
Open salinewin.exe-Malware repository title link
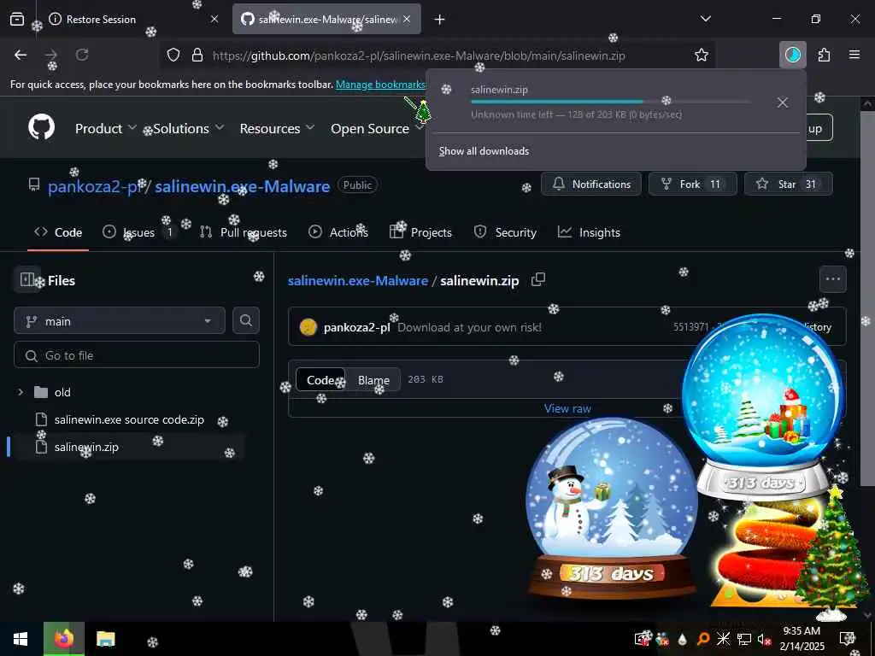(242, 185)
